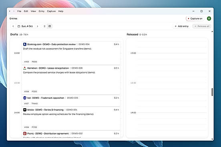Click the Booking.com client logo icon
The image size is (221, 147).
coord(25,44)
